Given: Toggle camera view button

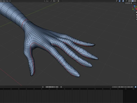Looking at the screenshot, I should [136, 17].
